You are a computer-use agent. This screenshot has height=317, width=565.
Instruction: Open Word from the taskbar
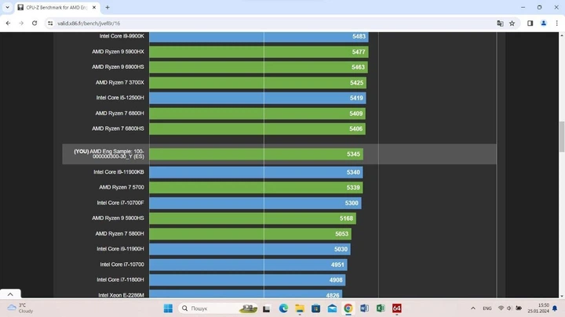(x=364, y=308)
